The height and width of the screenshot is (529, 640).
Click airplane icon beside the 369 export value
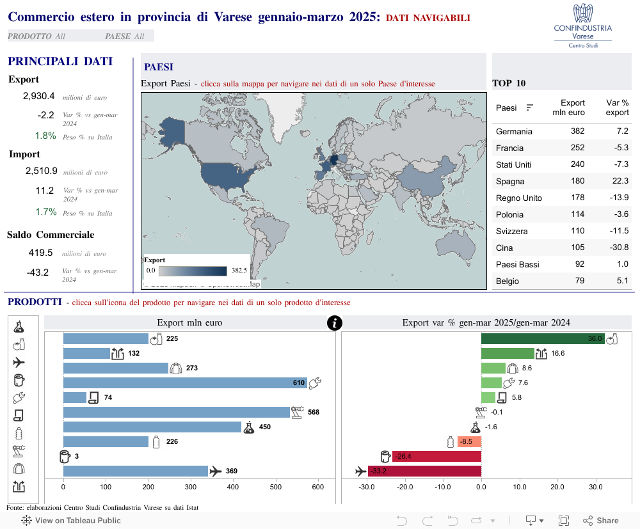click(x=216, y=471)
